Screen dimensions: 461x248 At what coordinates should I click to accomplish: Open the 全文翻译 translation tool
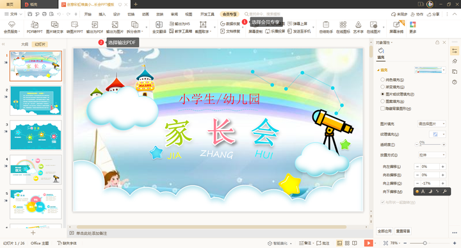(159, 27)
